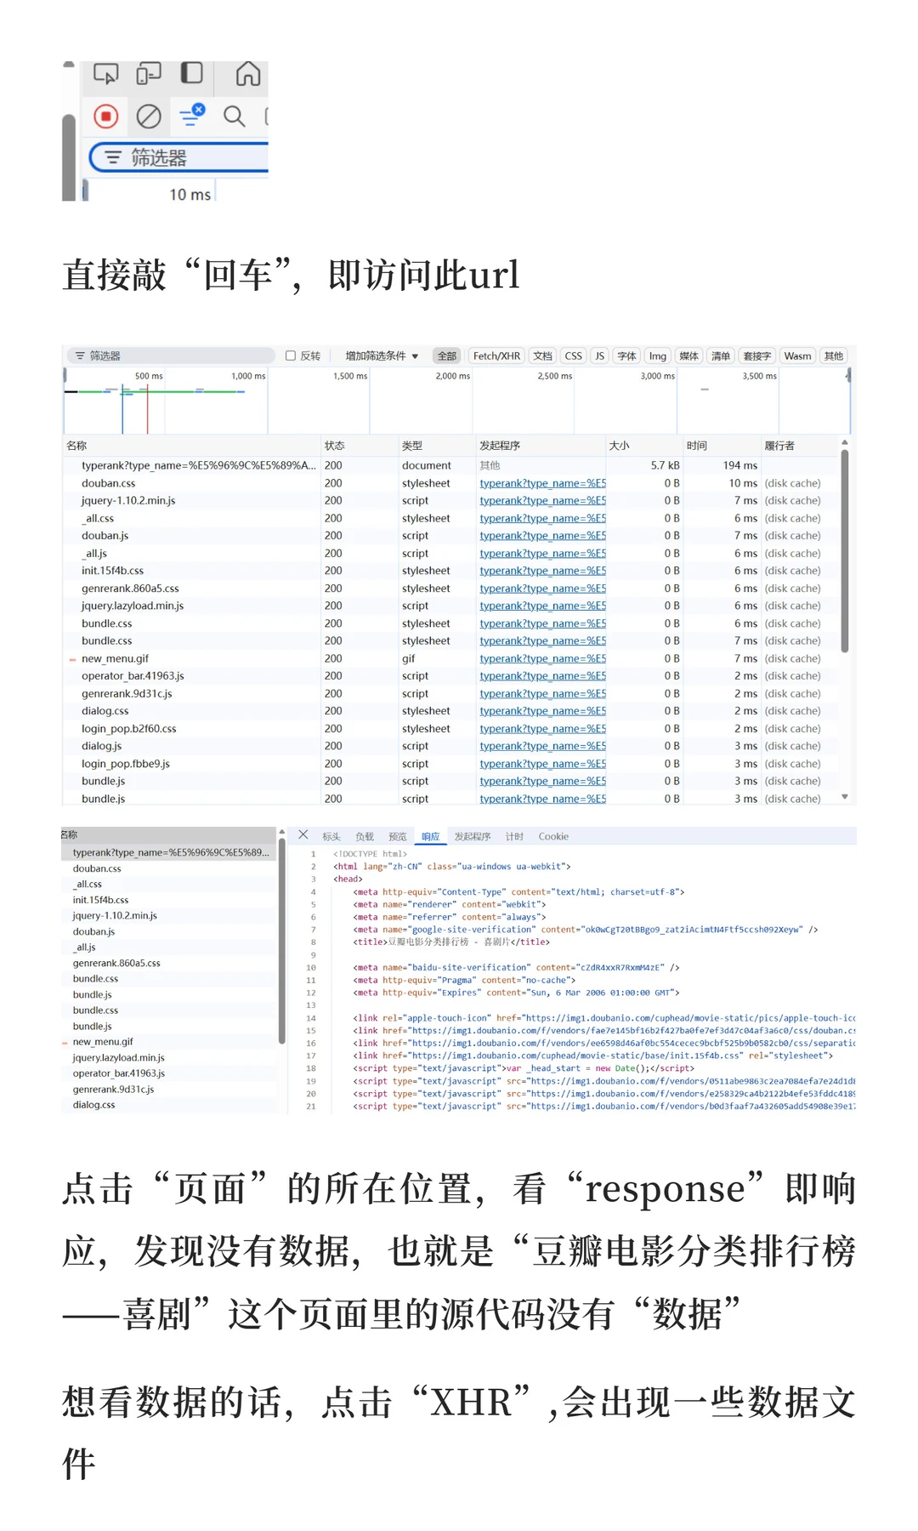Click the 3,000 ms timeline marker

(657, 376)
